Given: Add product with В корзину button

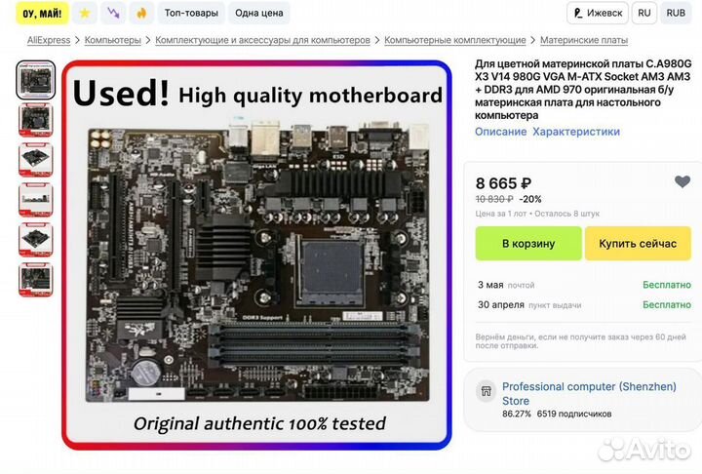Looking at the screenshot, I should [528, 243].
